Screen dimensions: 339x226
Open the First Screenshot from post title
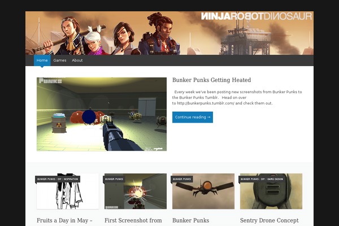tap(133, 220)
